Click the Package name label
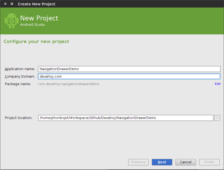Viewport: 224px width, 170px height. coord(18,84)
